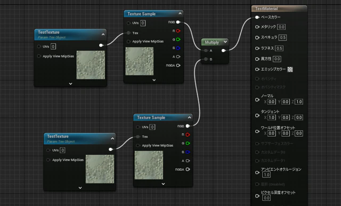Click Tex input pin of Texture Sample feeding Multiply A

pos(128,33)
